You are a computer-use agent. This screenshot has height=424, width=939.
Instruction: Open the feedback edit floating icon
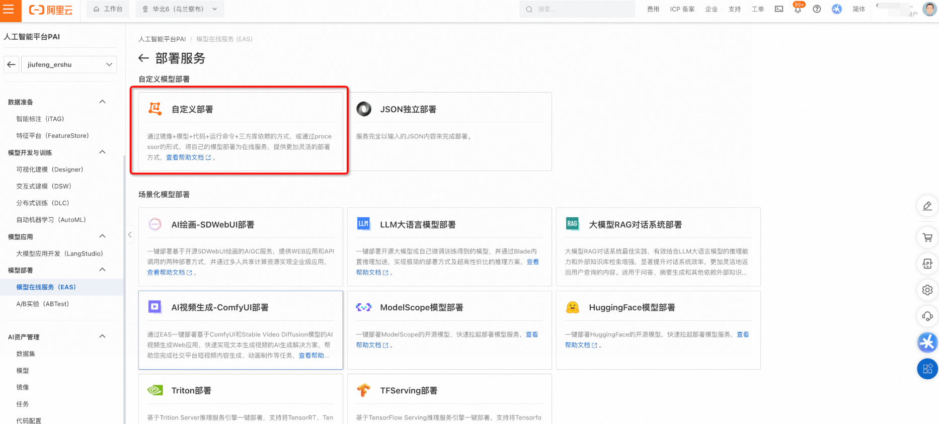(x=927, y=206)
